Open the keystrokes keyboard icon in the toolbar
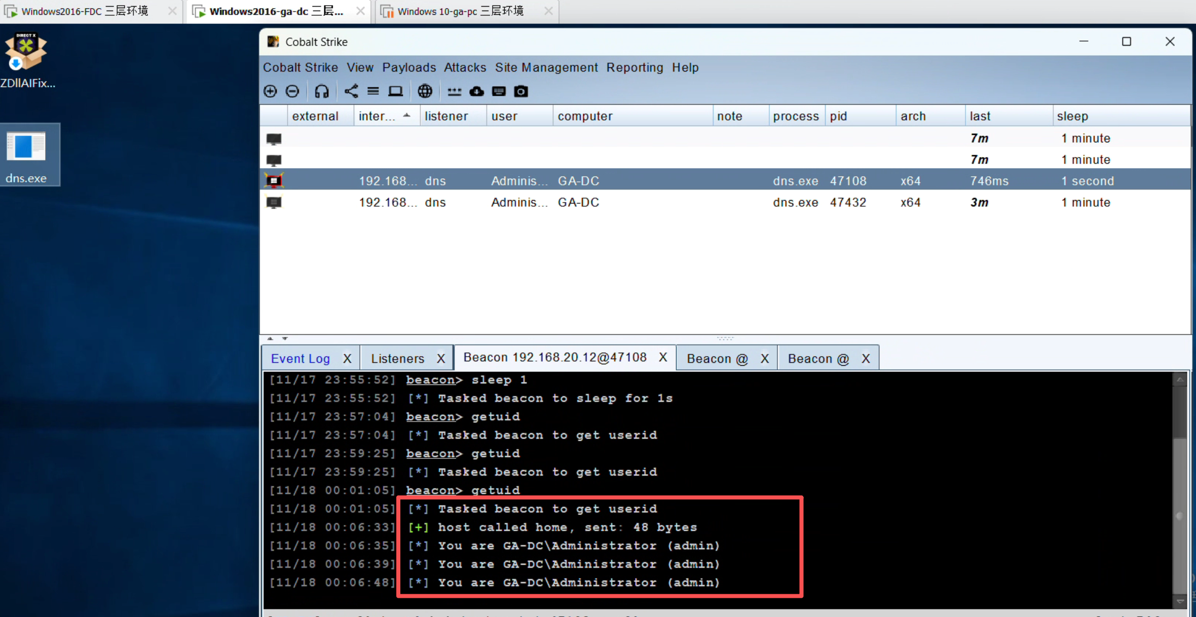 coord(499,91)
